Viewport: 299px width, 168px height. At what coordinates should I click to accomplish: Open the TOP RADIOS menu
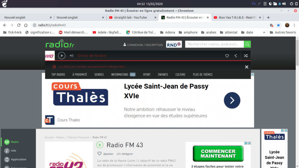(x=58, y=74)
